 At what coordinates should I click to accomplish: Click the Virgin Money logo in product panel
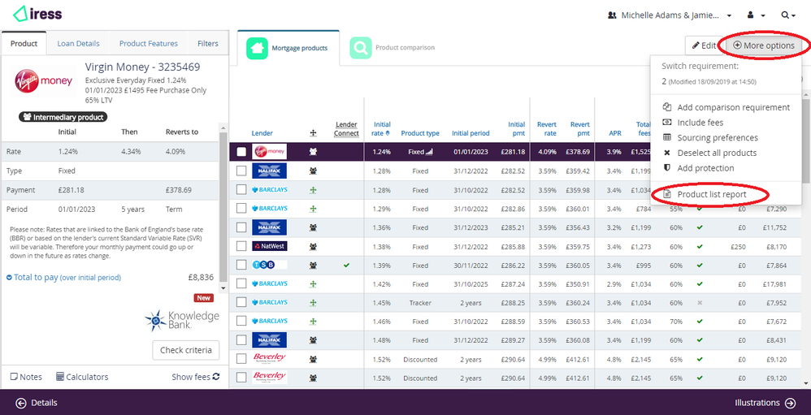tap(43, 82)
